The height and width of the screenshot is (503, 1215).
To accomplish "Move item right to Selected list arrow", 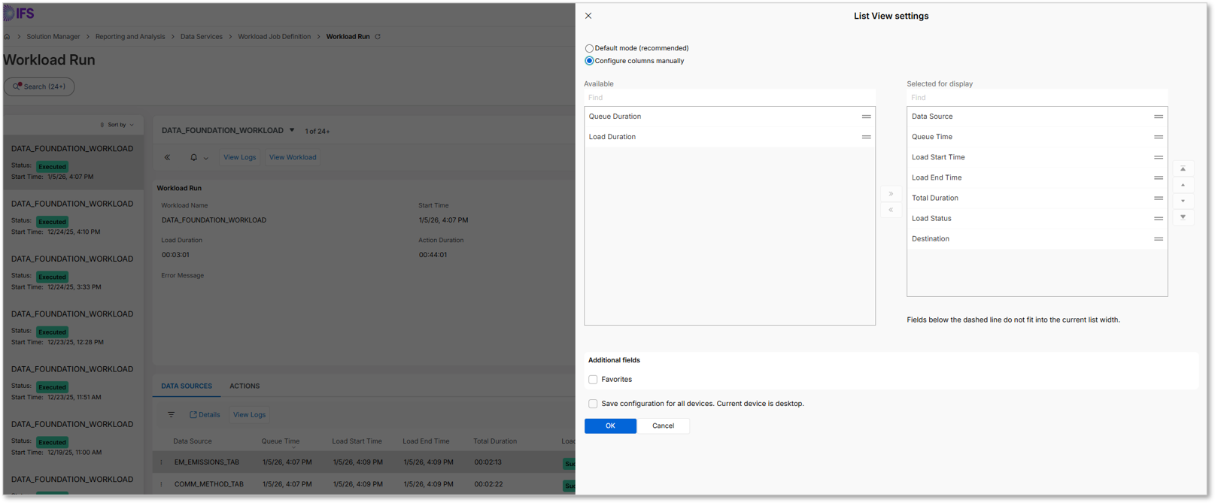I will (891, 194).
